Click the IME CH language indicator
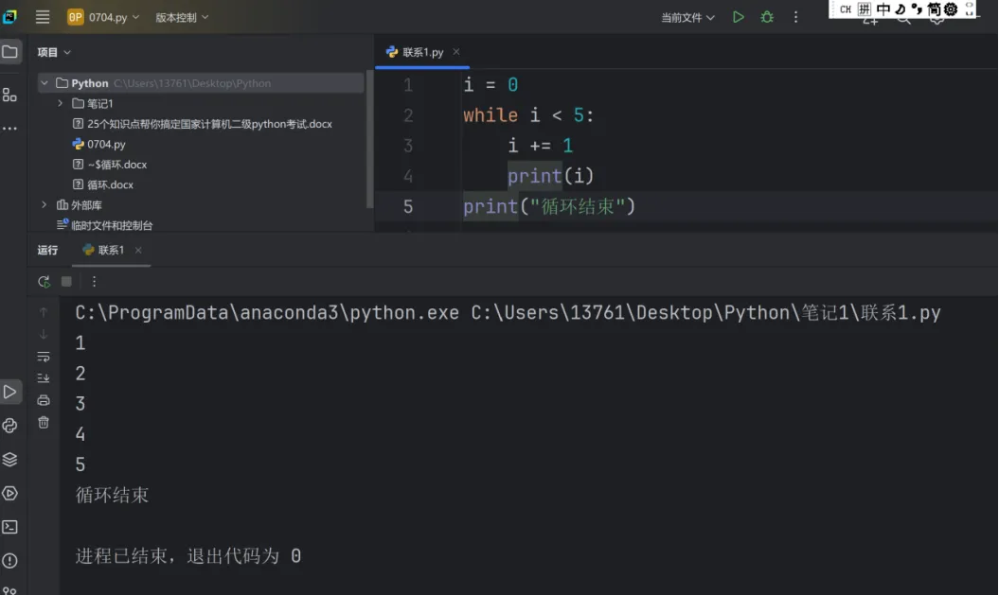This screenshot has height=595, width=999. tap(846, 9)
